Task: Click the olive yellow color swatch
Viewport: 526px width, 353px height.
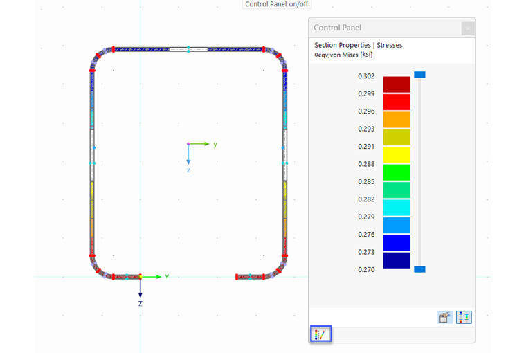Action: coord(397,137)
